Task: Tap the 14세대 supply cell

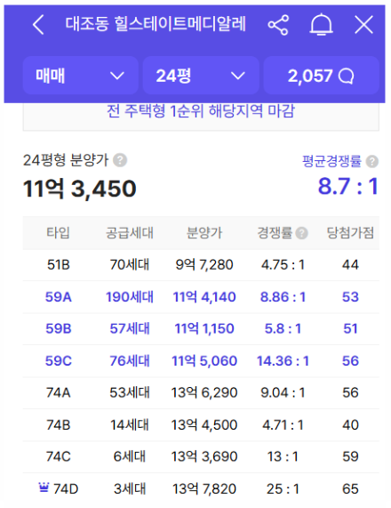Action: 130,424
